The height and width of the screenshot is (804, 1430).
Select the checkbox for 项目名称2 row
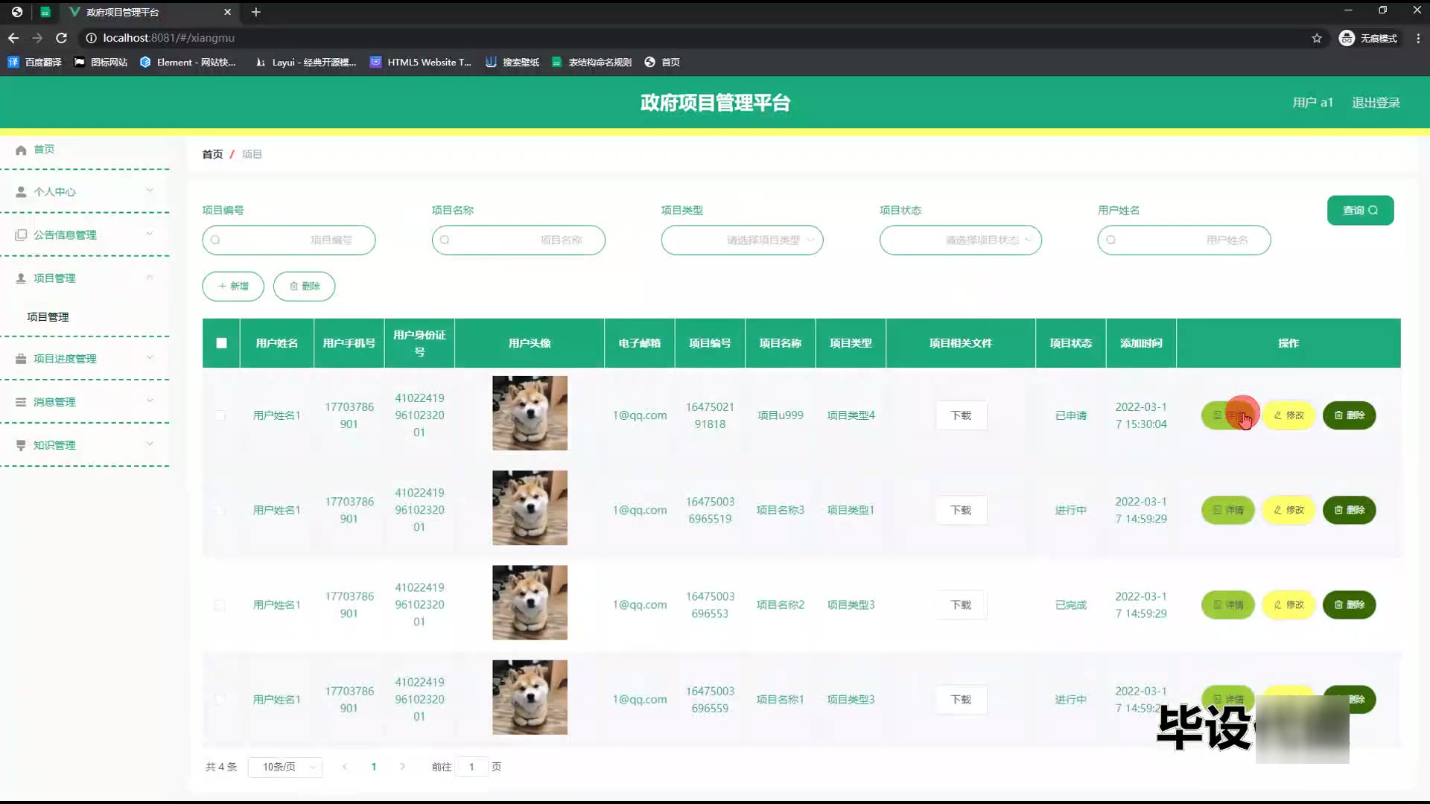[220, 605]
